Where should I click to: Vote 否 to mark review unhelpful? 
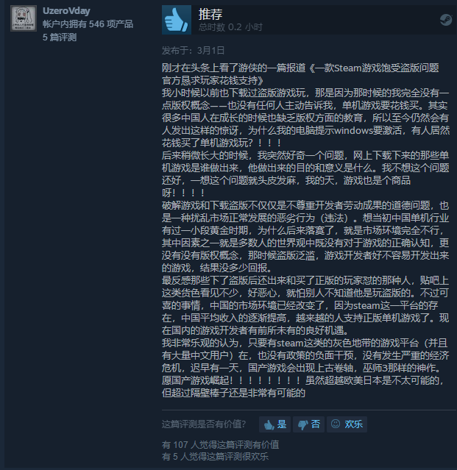tap(308, 424)
